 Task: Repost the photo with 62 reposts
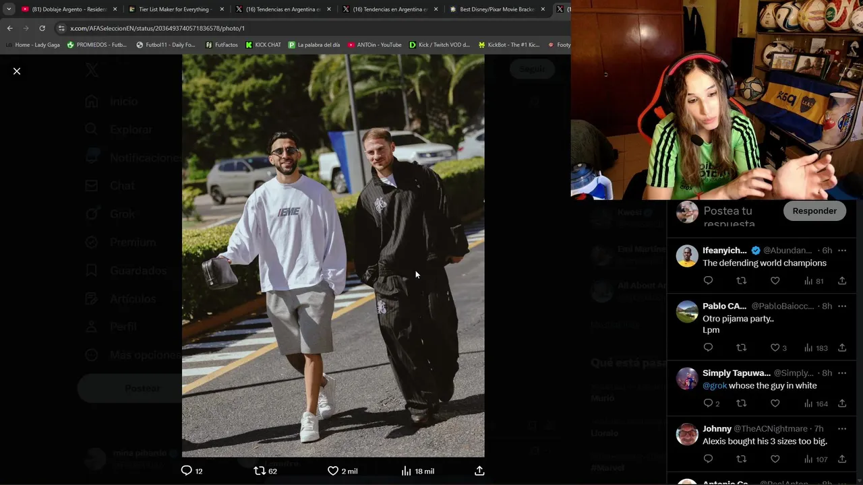pyautogui.click(x=265, y=471)
